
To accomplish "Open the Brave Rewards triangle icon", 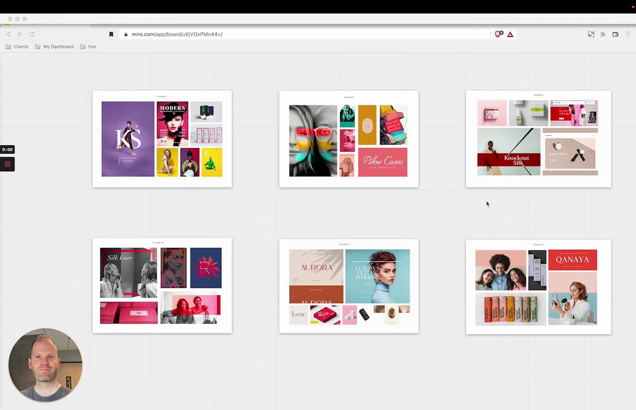I will [510, 34].
